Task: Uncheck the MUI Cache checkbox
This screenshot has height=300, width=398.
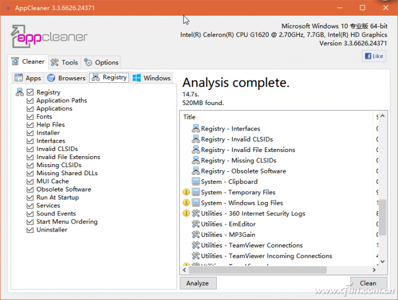Action: (30, 181)
